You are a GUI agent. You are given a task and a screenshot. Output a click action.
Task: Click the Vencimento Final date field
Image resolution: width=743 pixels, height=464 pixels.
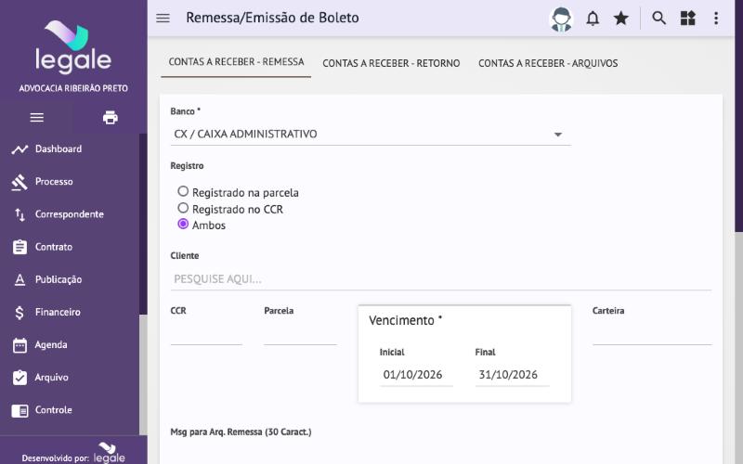point(512,375)
